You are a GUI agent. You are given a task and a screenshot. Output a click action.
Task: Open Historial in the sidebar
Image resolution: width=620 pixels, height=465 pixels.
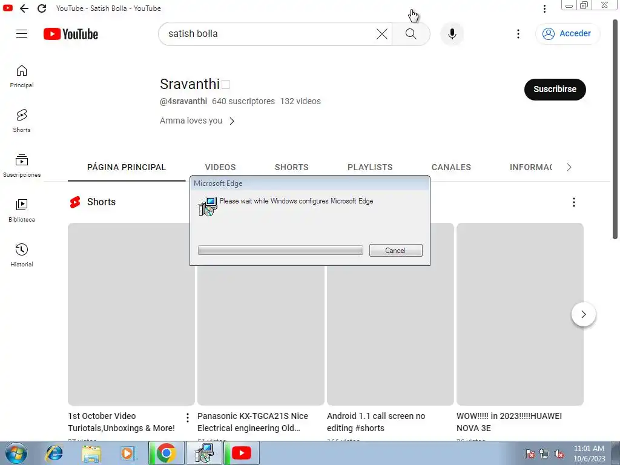click(x=22, y=255)
